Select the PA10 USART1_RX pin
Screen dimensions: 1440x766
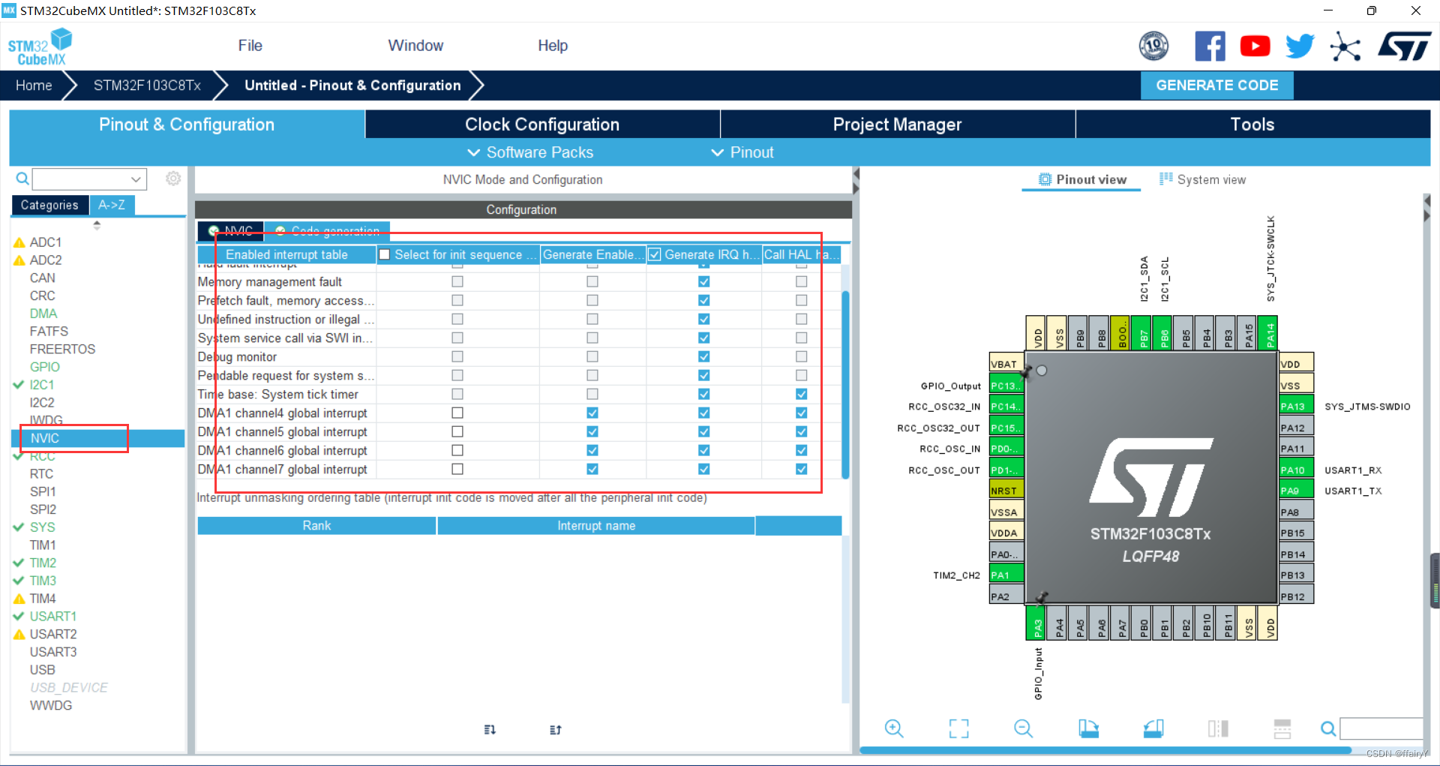(x=1296, y=470)
